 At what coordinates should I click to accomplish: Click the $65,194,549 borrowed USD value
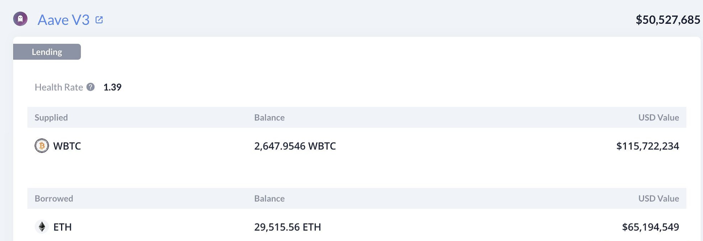click(x=650, y=227)
